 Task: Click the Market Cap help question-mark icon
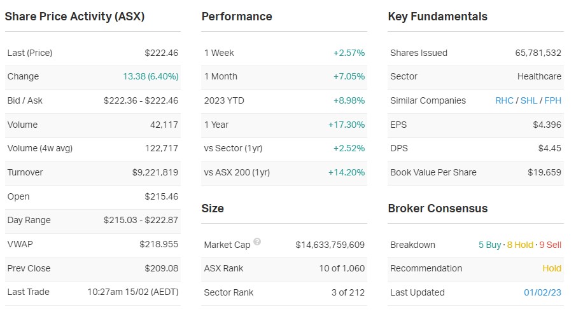(257, 242)
